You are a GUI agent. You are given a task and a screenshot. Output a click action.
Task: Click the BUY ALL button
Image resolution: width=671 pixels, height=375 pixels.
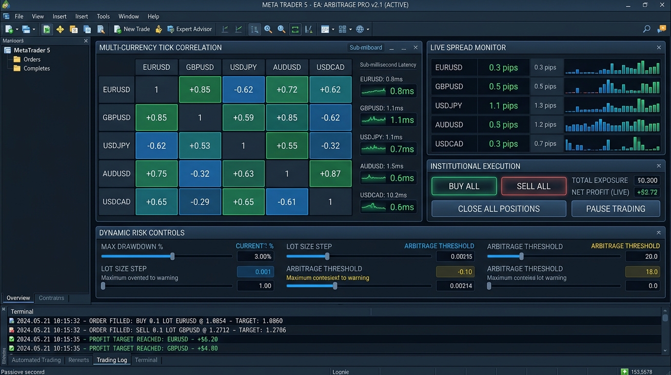coord(464,186)
